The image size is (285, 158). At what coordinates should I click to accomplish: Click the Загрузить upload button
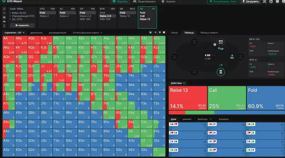250,2
